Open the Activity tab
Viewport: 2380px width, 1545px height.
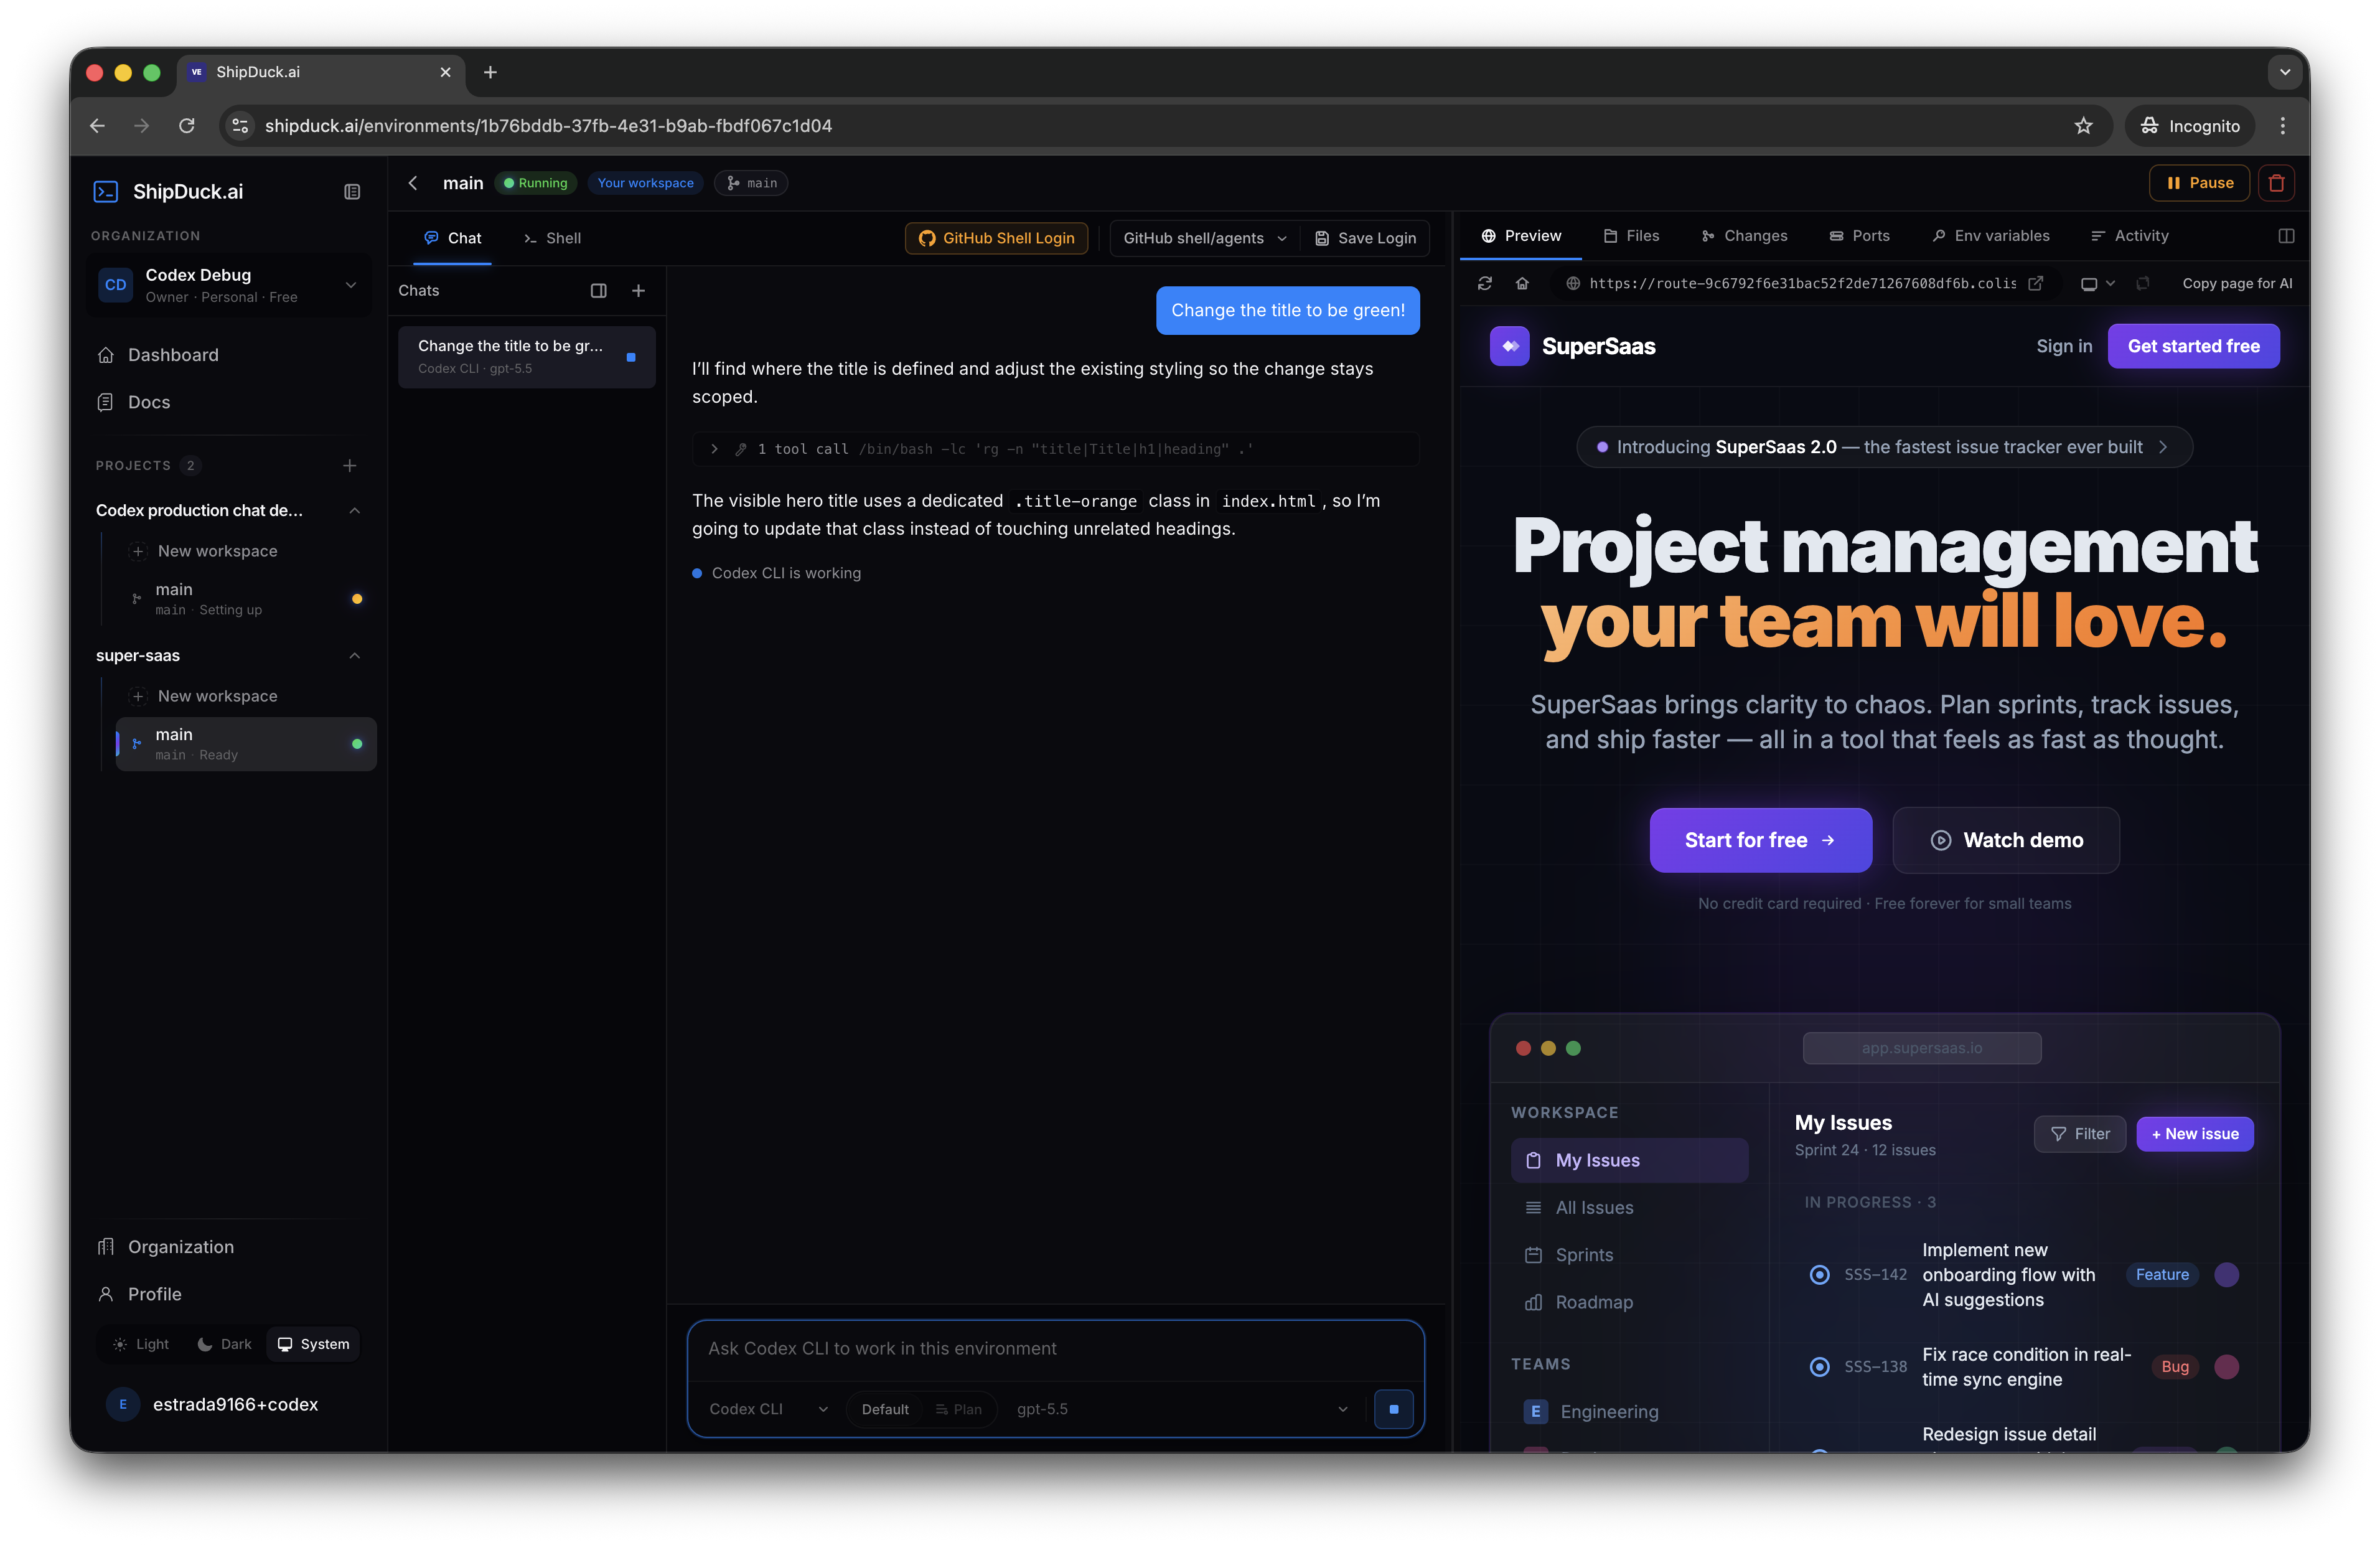tap(2130, 236)
